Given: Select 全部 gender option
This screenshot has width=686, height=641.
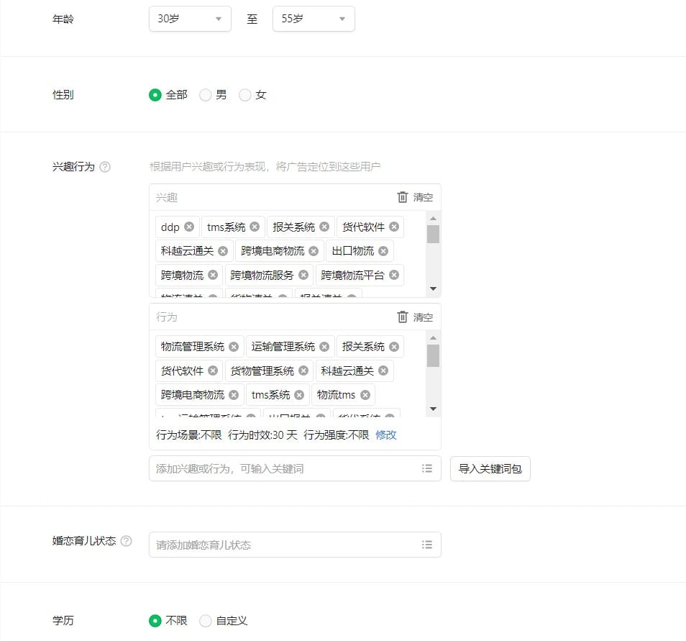Looking at the screenshot, I should click(155, 95).
